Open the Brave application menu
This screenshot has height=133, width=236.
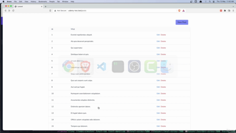pyautogui.click(x=9, y=1)
